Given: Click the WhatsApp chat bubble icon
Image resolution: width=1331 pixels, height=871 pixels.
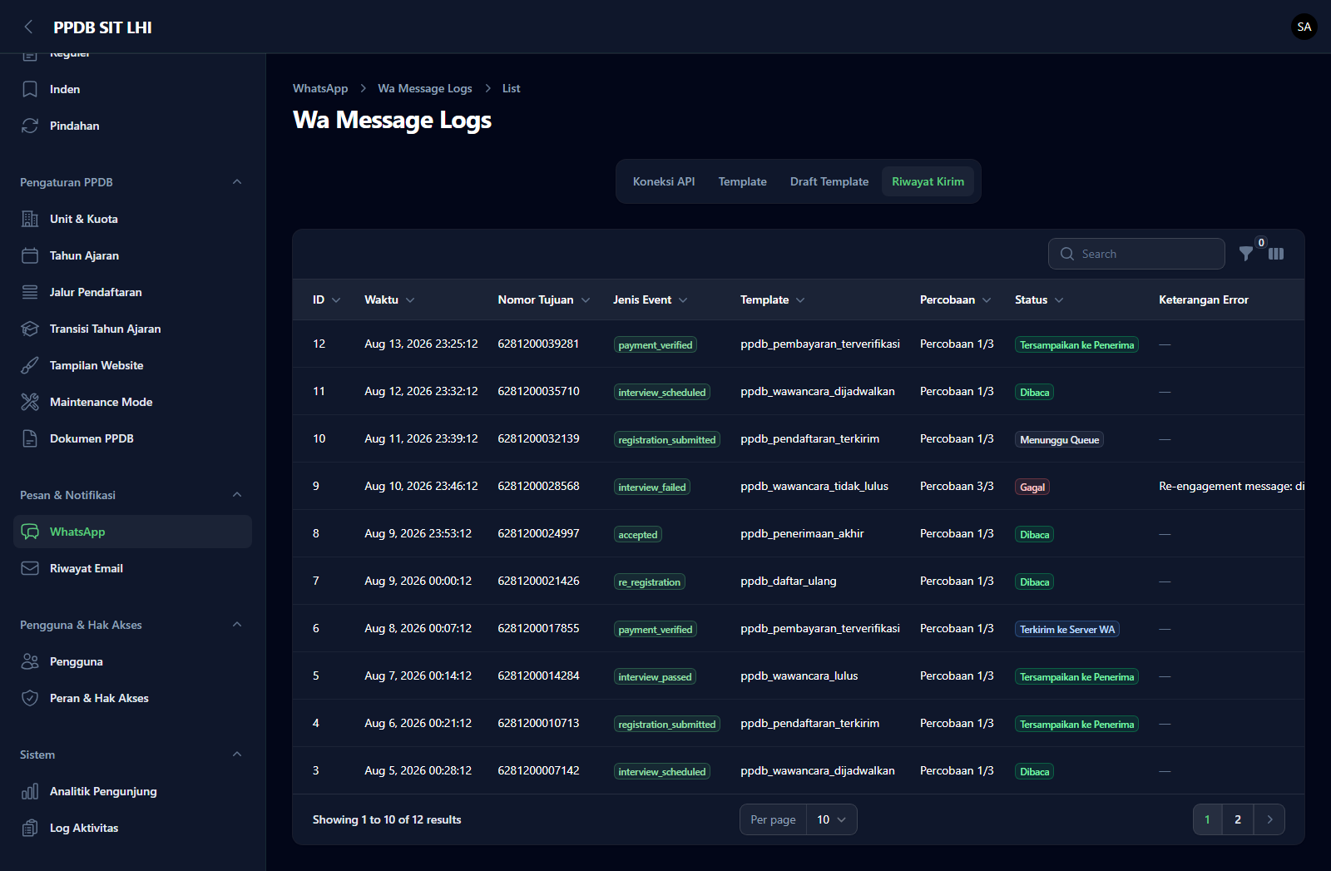Looking at the screenshot, I should pyautogui.click(x=30, y=532).
